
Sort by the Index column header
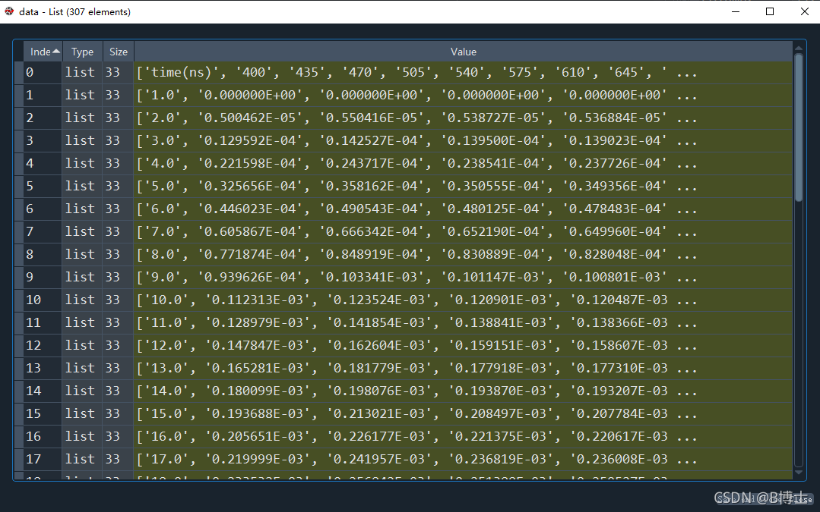coord(43,52)
